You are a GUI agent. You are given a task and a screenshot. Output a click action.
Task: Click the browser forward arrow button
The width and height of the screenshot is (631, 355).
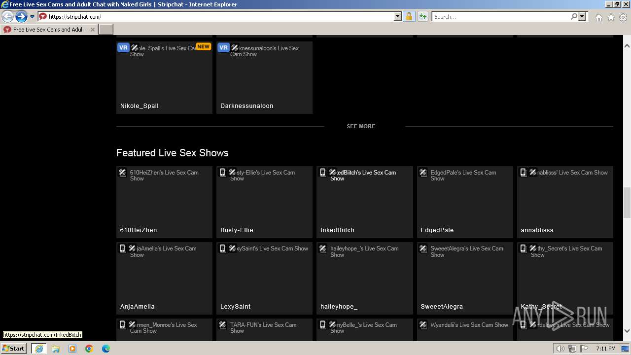pos(21,17)
